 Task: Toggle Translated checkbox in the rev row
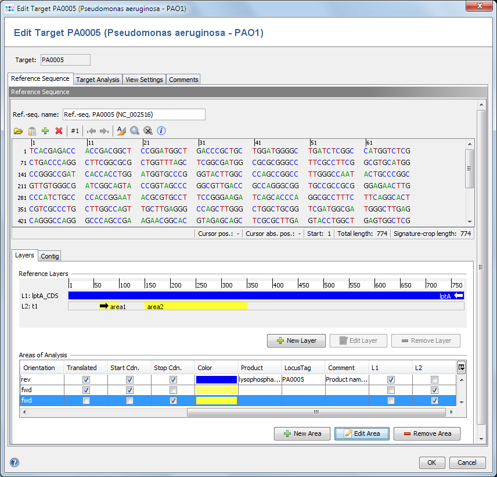tap(86, 379)
